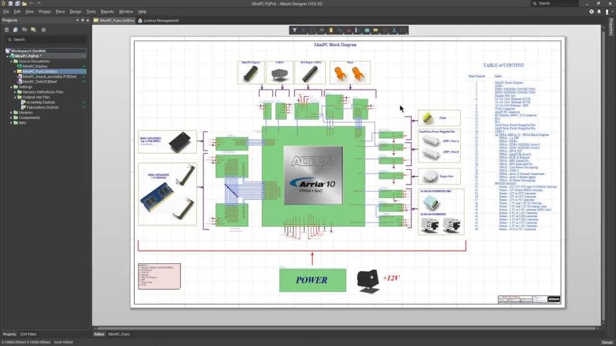Select the Place Wire tool in Active Bar
The width and height of the screenshot is (616, 346).
340,30
